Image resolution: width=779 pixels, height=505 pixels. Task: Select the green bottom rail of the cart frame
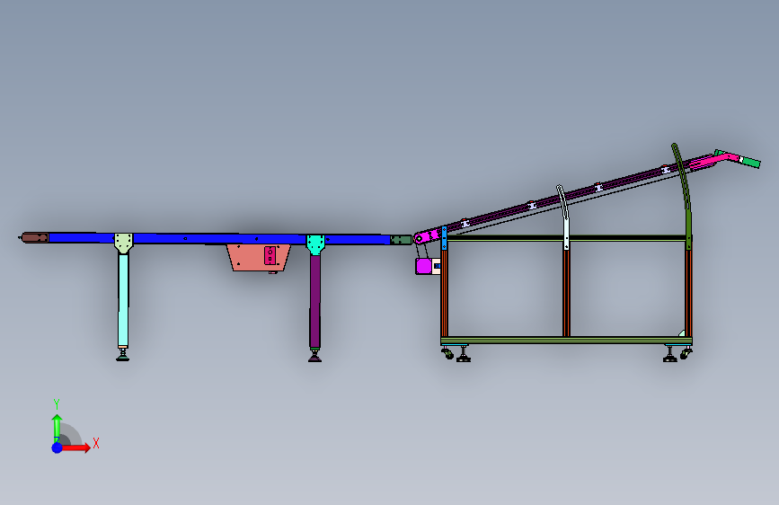(566, 341)
